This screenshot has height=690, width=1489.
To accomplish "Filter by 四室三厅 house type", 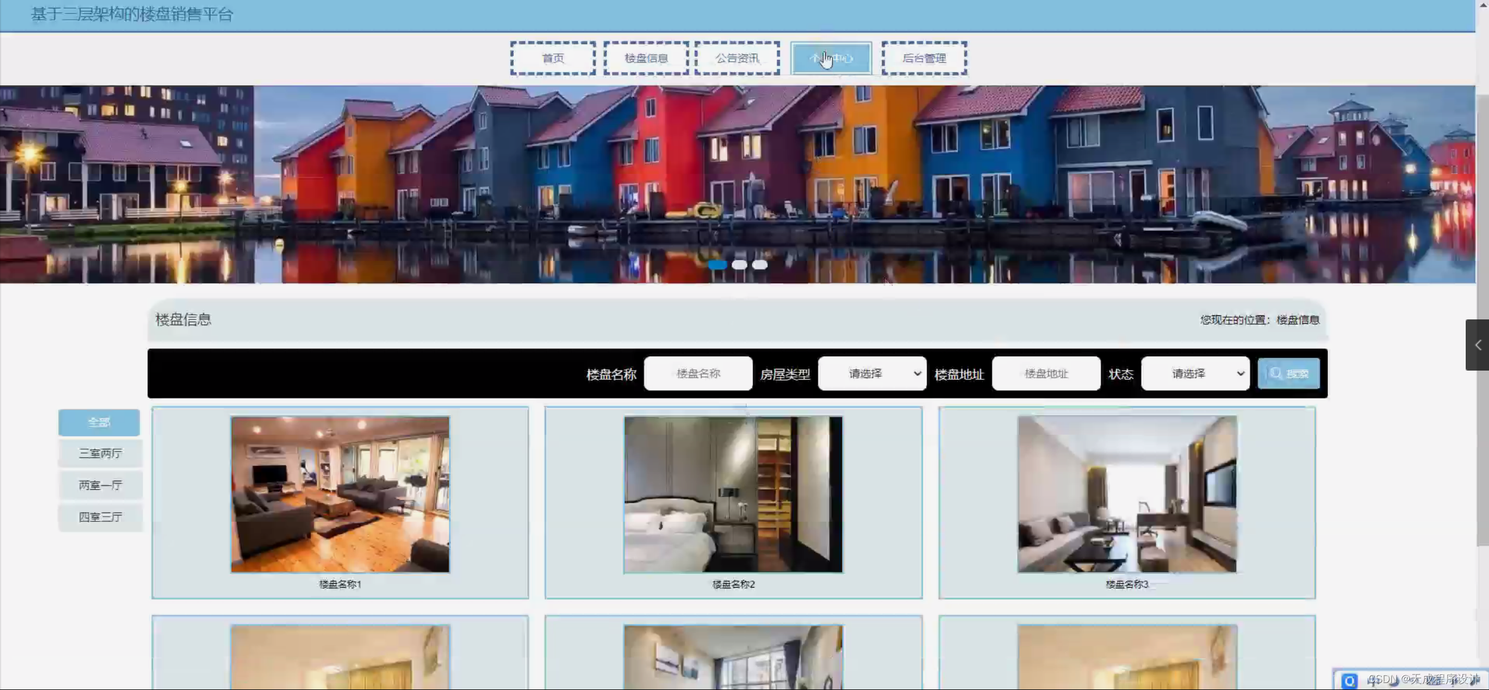I will pos(100,517).
